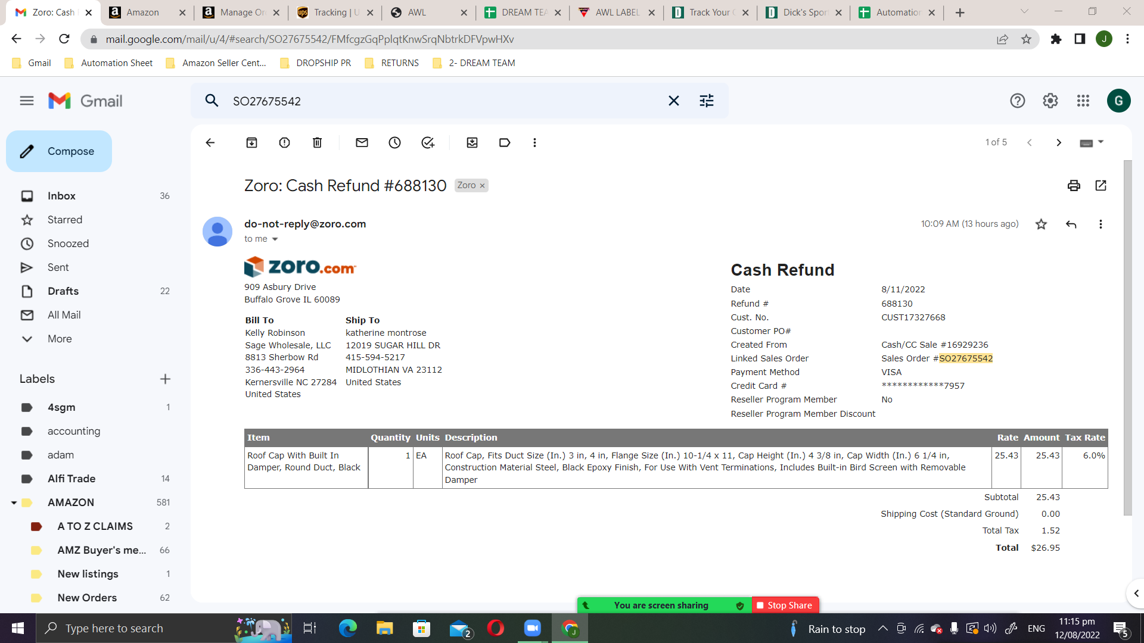Mark the email as unread
The image size is (1144, 643).
pyautogui.click(x=362, y=143)
